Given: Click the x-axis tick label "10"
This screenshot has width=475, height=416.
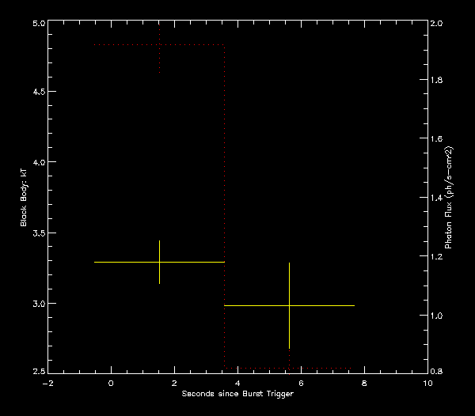Looking at the screenshot, I should pyautogui.click(x=427, y=383).
